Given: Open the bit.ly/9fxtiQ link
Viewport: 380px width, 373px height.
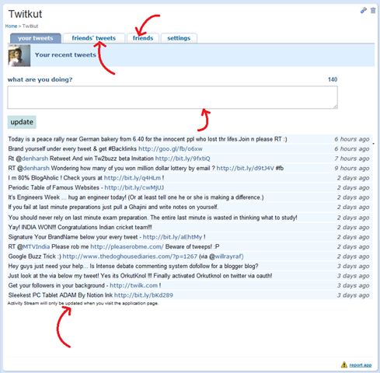Looking at the screenshot, I should tap(183, 159).
